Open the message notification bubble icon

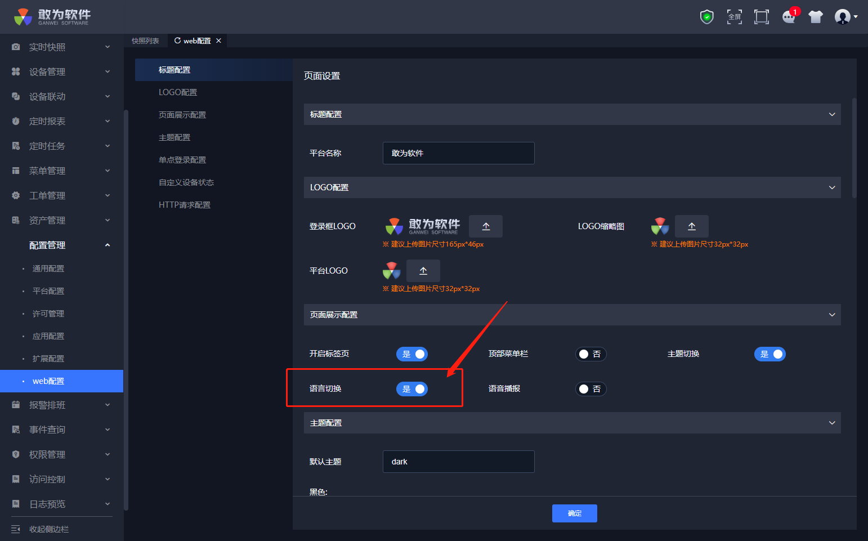(789, 17)
